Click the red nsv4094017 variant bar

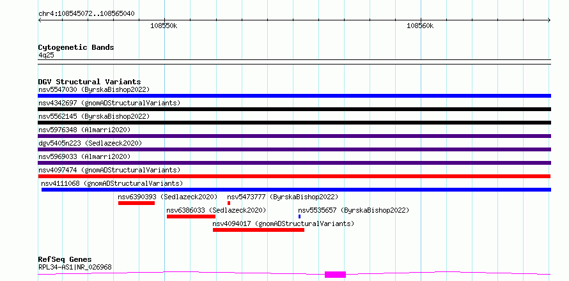tap(258, 230)
